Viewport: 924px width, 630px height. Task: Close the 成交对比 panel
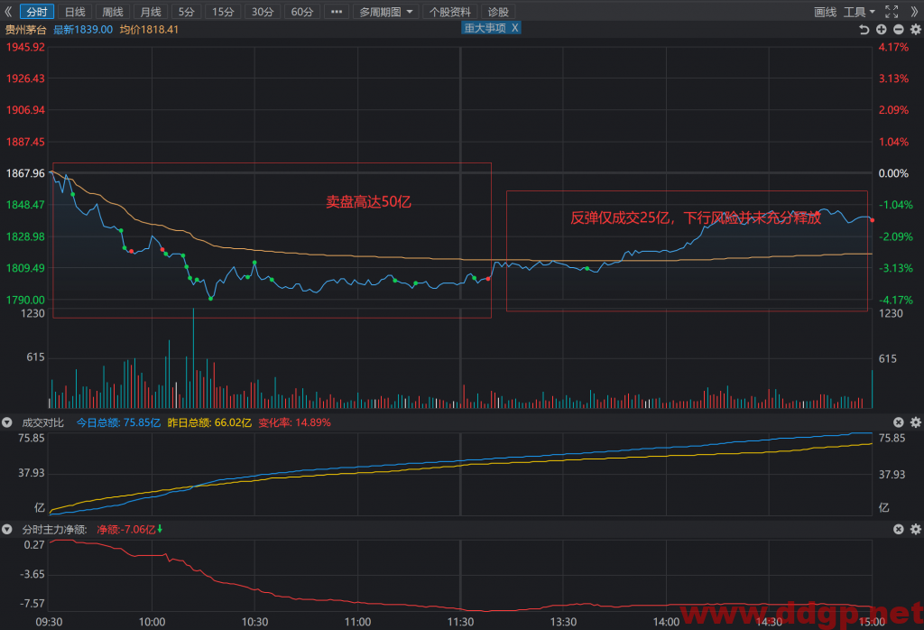click(898, 422)
